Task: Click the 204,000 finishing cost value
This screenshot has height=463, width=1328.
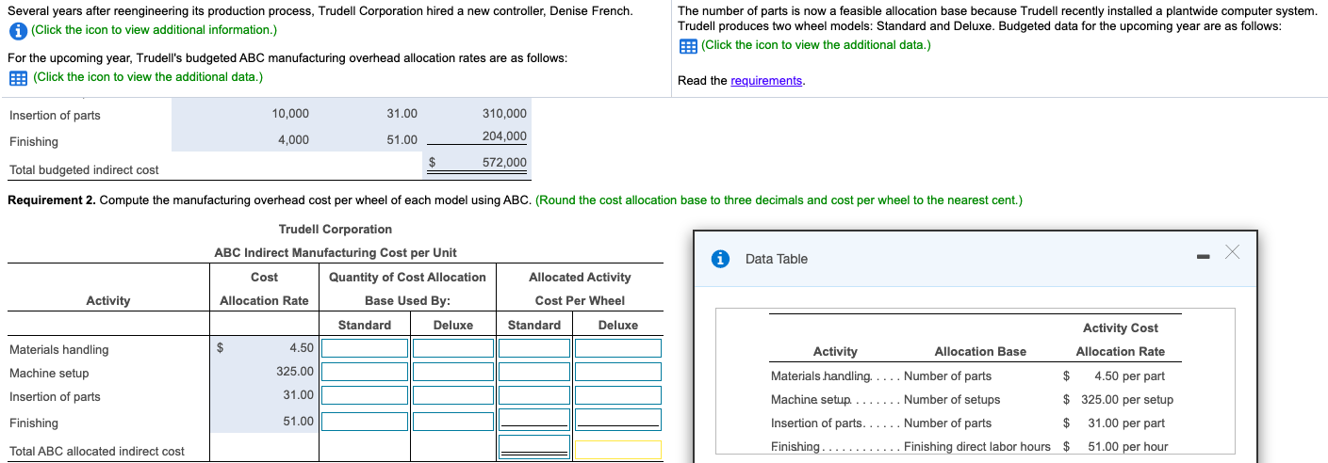Action: 504,136
